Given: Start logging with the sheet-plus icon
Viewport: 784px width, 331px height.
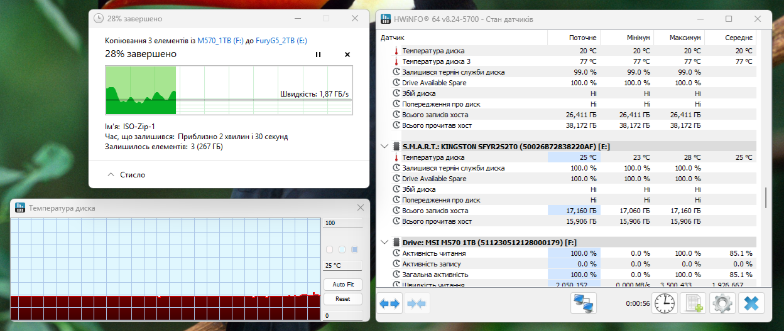Looking at the screenshot, I should point(693,304).
